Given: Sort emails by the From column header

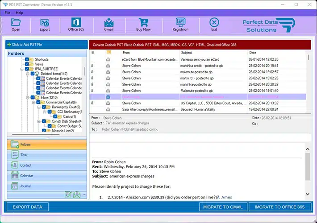Looking at the screenshot, I should 150,53.
